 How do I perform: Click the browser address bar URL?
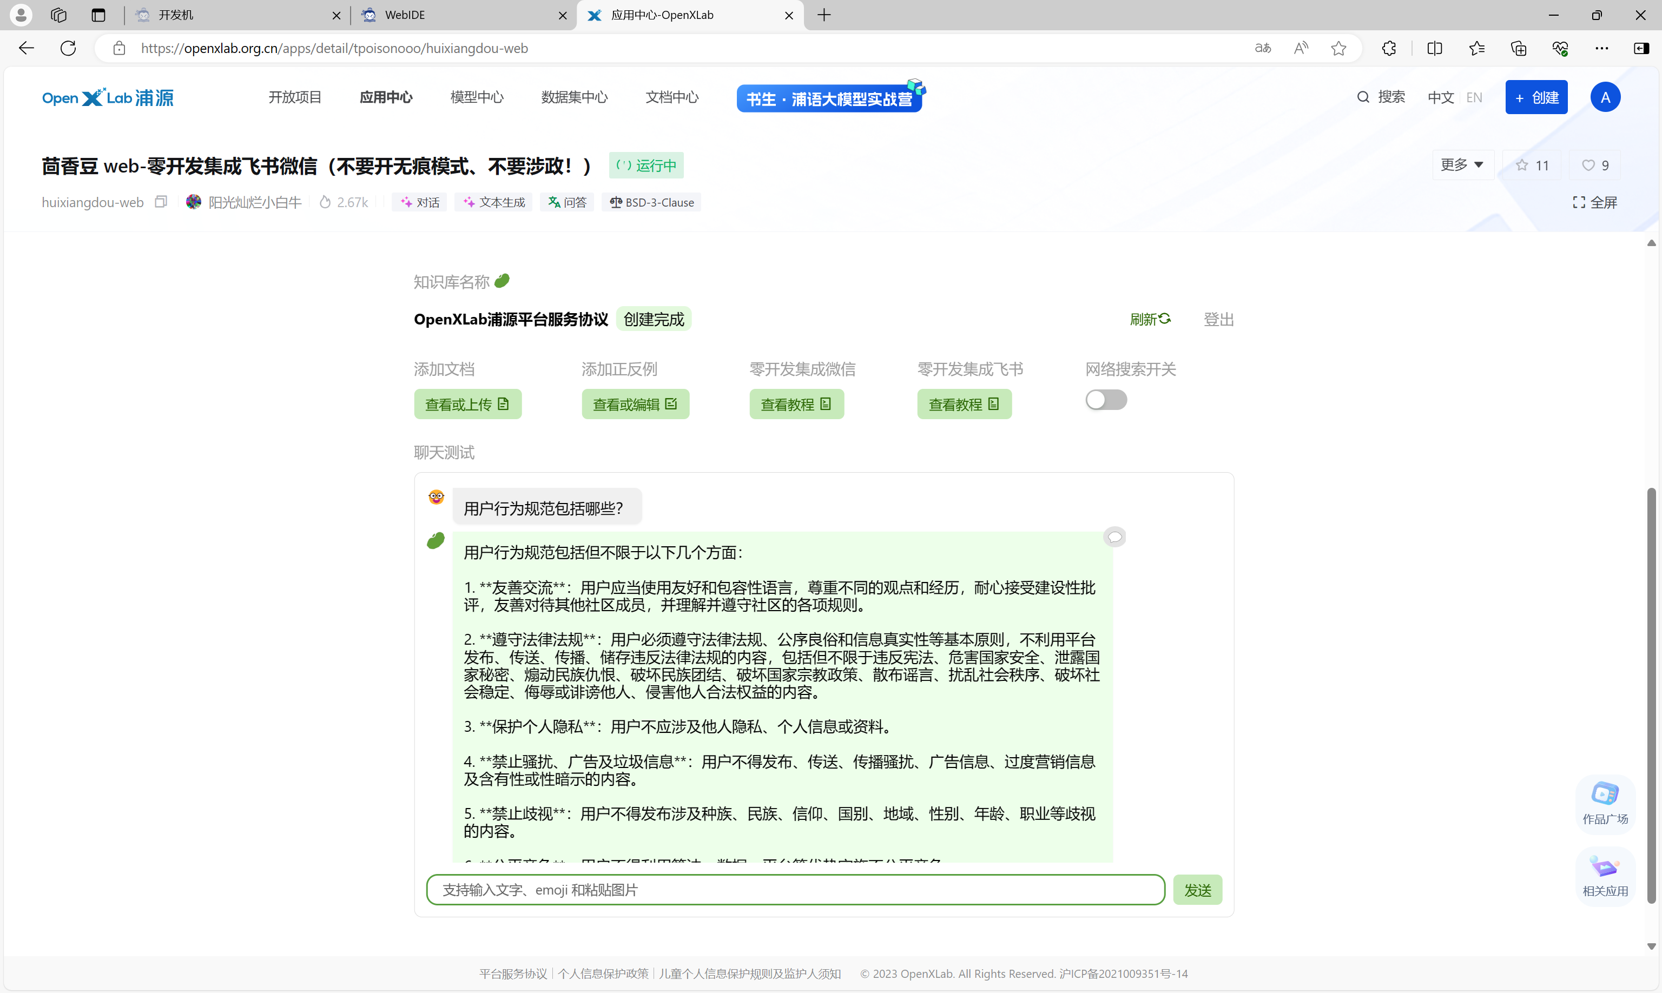335,48
